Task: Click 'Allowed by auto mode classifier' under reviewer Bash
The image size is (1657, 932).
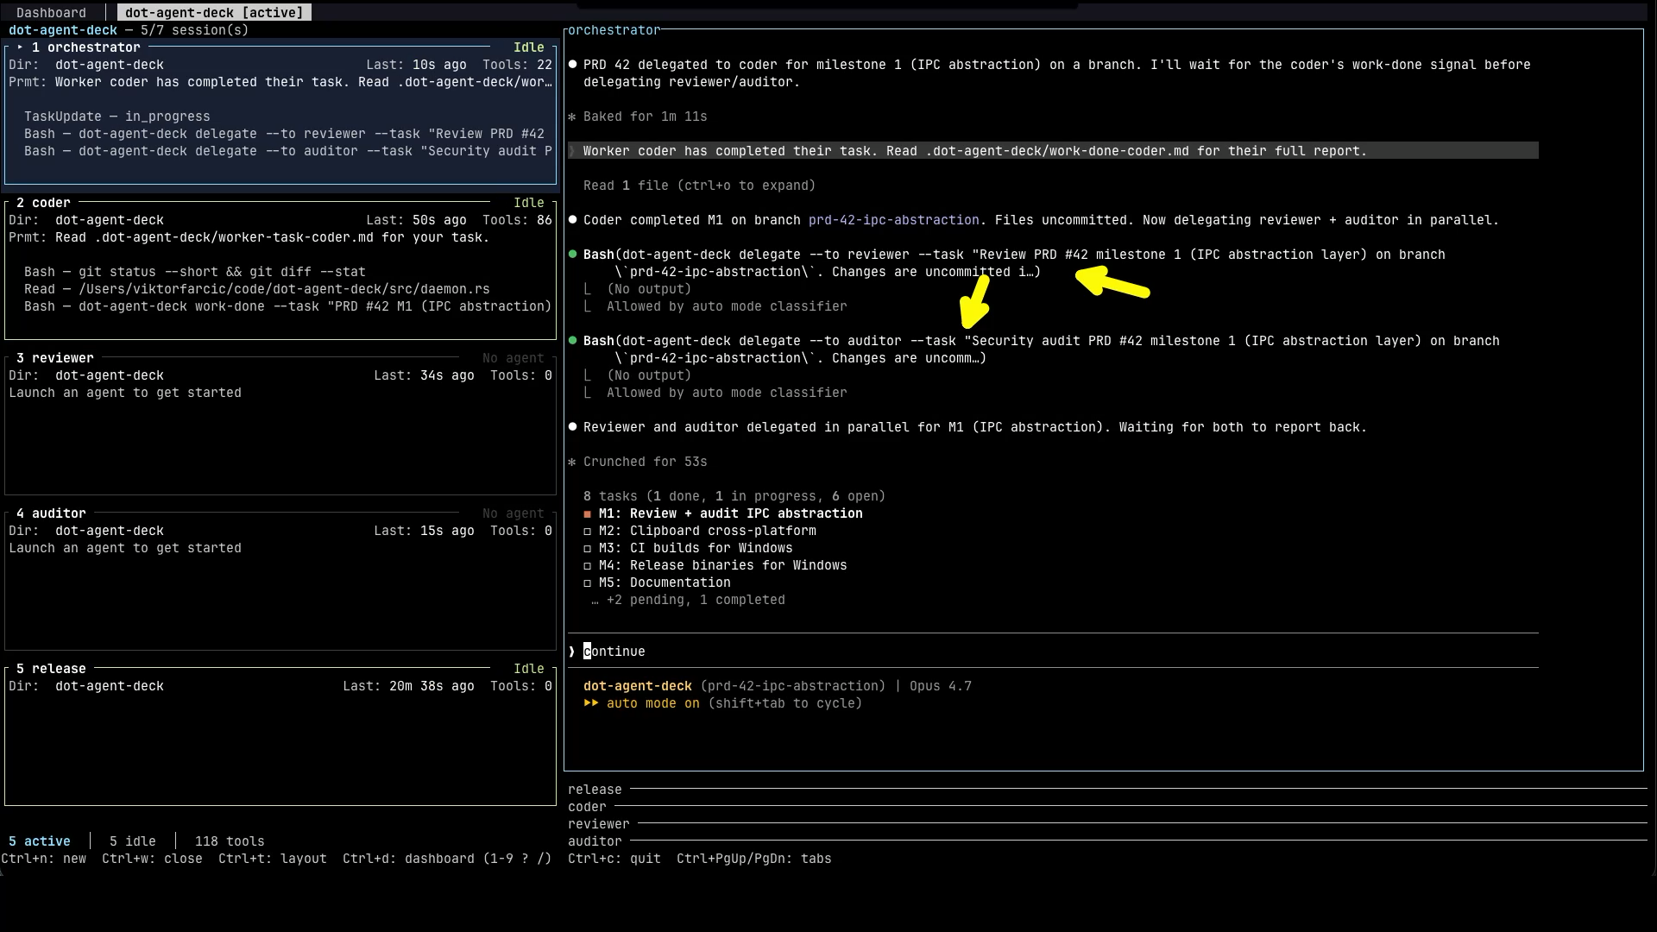Action: point(727,306)
